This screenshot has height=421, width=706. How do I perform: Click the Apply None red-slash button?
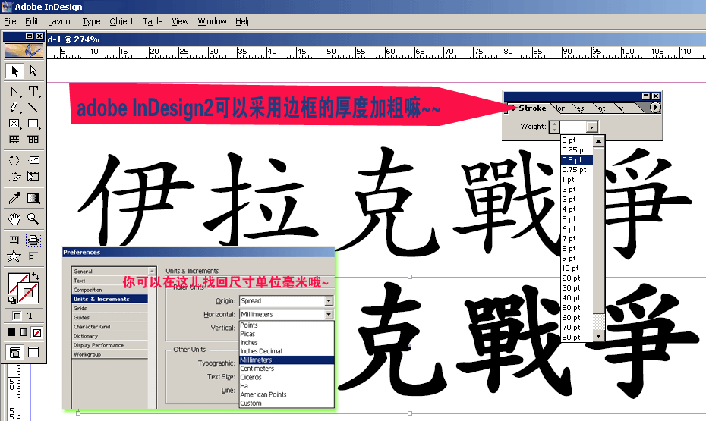coord(37,332)
